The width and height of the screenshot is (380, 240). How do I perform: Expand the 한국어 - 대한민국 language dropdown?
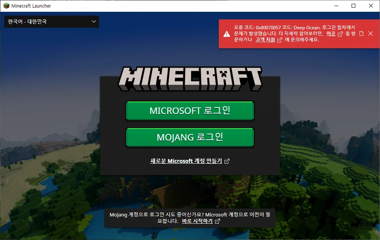coord(51,22)
